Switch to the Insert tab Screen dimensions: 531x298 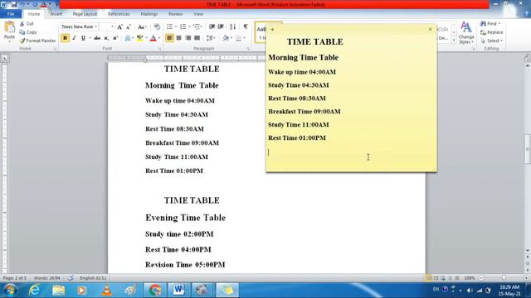click(56, 14)
